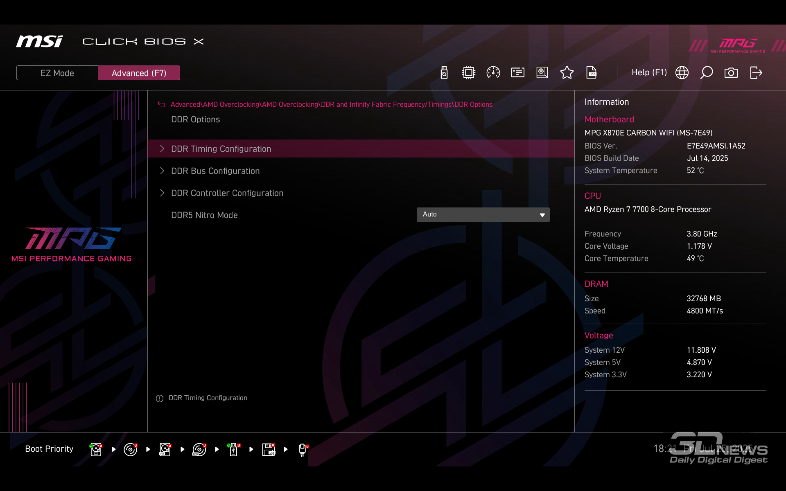Take a screenshot with the camera icon

tap(731, 73)
